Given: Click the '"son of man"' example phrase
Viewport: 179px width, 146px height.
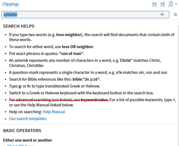Looking at the screenshot, I should click(71, 54).
